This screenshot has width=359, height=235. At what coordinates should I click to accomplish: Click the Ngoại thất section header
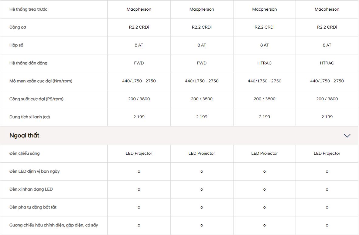pos(179,136)
